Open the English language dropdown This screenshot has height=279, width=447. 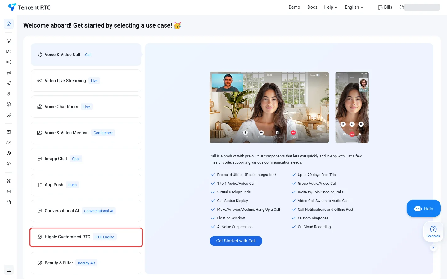click(x=354, y=7)
